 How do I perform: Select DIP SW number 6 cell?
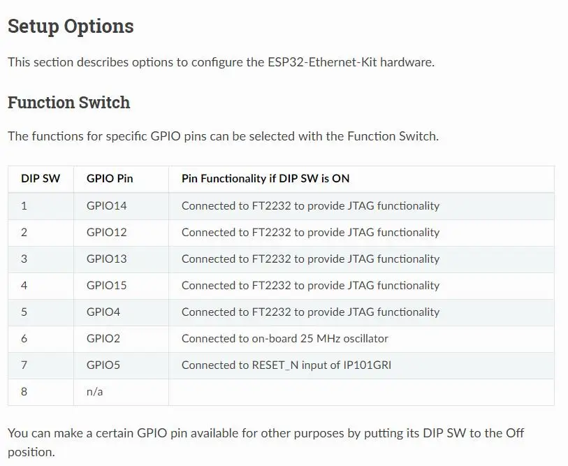(24, 339)
